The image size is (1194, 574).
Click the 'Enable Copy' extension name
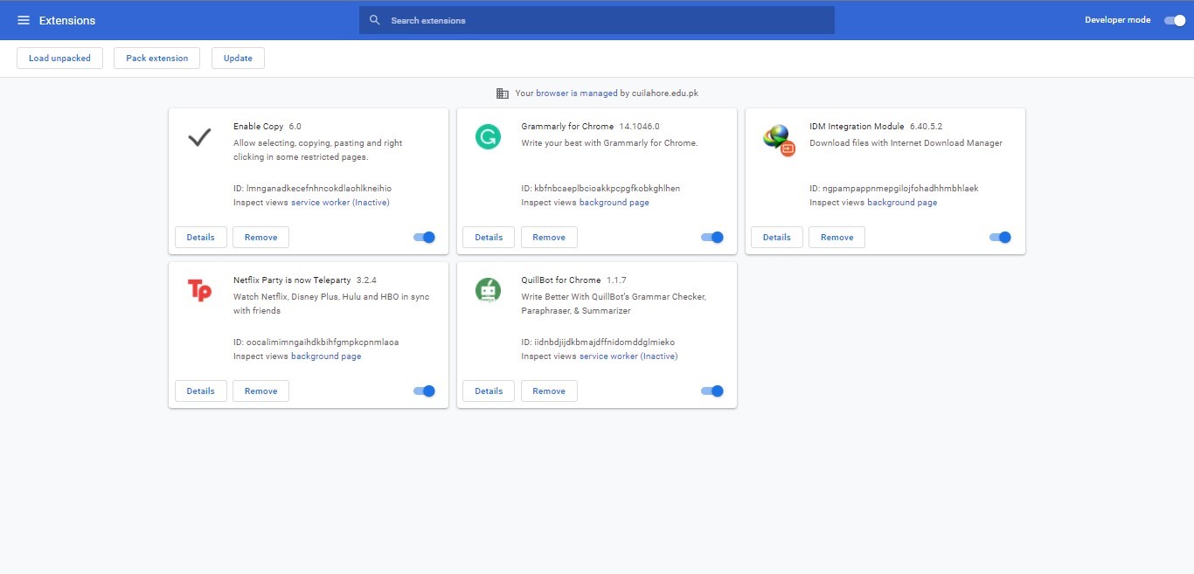(x=259, y=127)
